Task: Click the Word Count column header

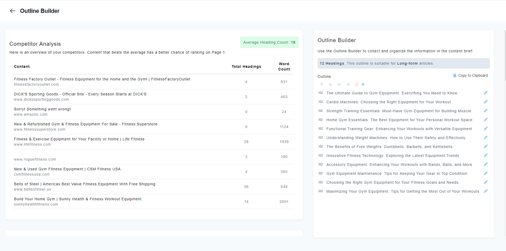Action: pos(284,66)
